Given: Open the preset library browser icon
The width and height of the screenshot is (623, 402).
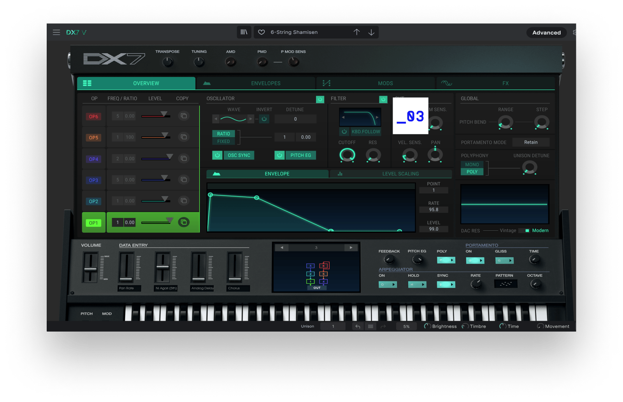Looking at the screenshot, I should 244,32.
